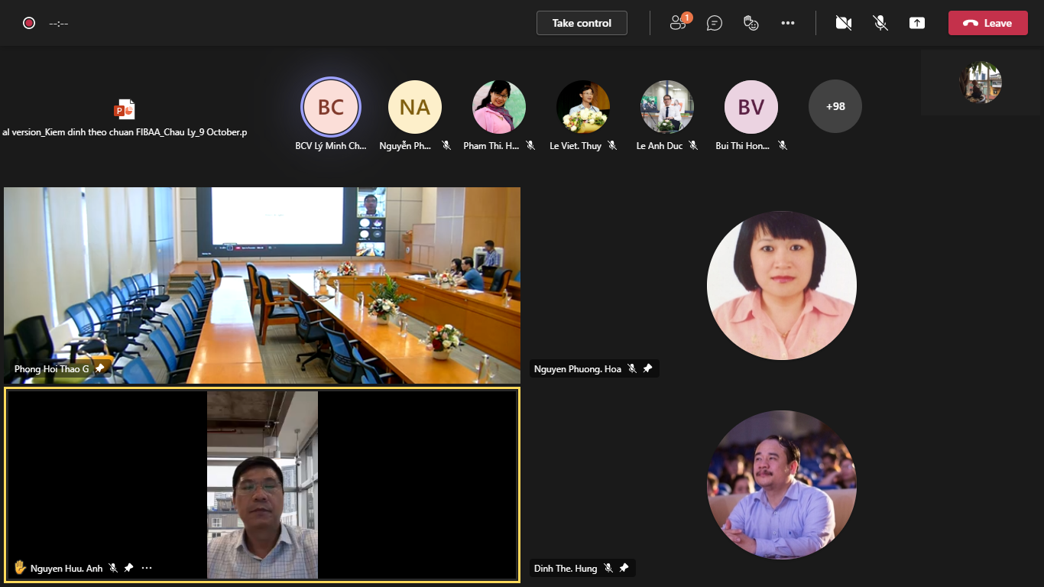Toggle the camera on
The height and width of the screenshot is (587, 1044).
point(844,23)
